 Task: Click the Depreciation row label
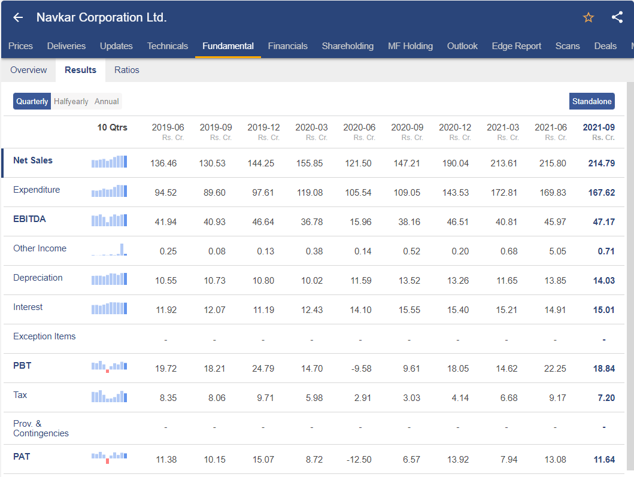[x=38, y=278]
